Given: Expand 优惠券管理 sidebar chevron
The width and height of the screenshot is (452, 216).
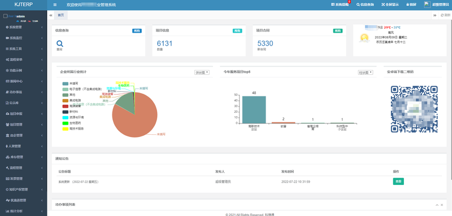Looking at the screenshot, I should [42, 200].
